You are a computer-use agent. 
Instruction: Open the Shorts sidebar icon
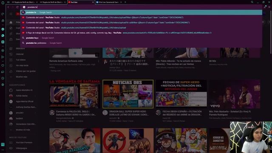coord(11,34)
